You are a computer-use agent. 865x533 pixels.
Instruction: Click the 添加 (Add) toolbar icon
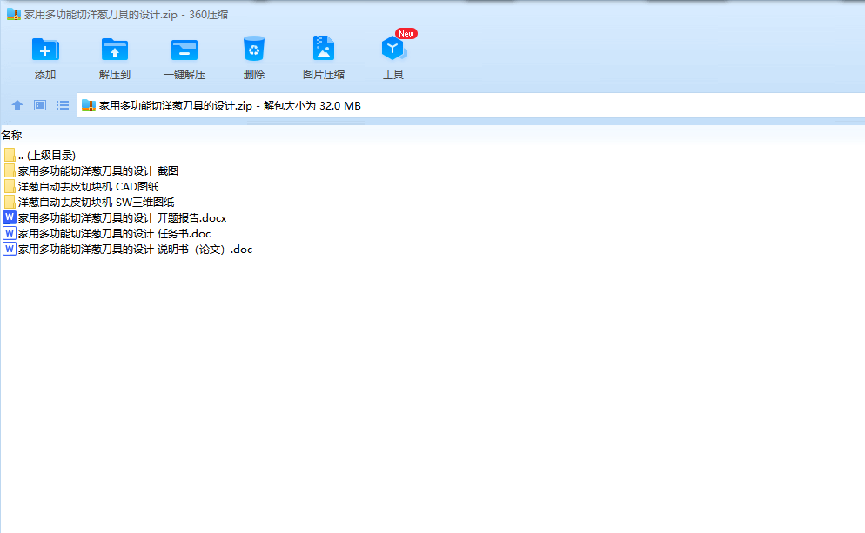tap(45, 50)
